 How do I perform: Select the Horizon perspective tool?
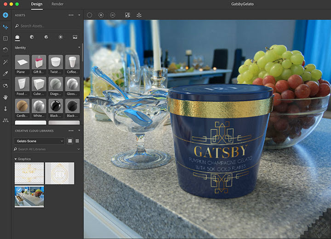(x=6, y=120)
